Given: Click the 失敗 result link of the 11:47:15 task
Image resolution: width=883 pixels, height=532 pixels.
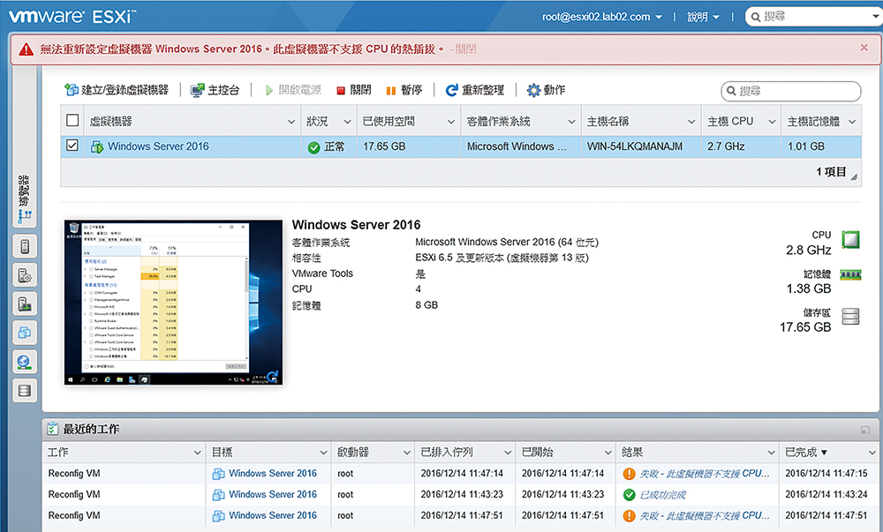Looking at the screenshot, I should click(x=705, y=474).
